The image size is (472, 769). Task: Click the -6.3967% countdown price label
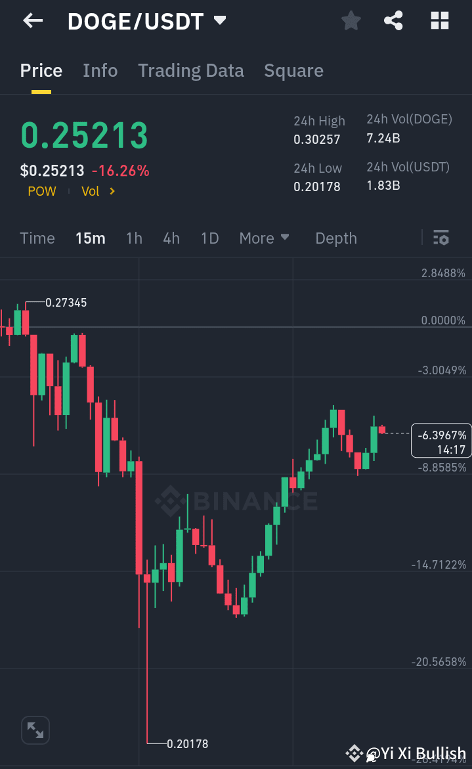click(440, 440)
